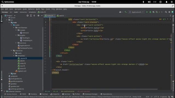Viewport: 175px width, 98px height.
Task: Open the File menu
Action: click(x=2, y=9)
